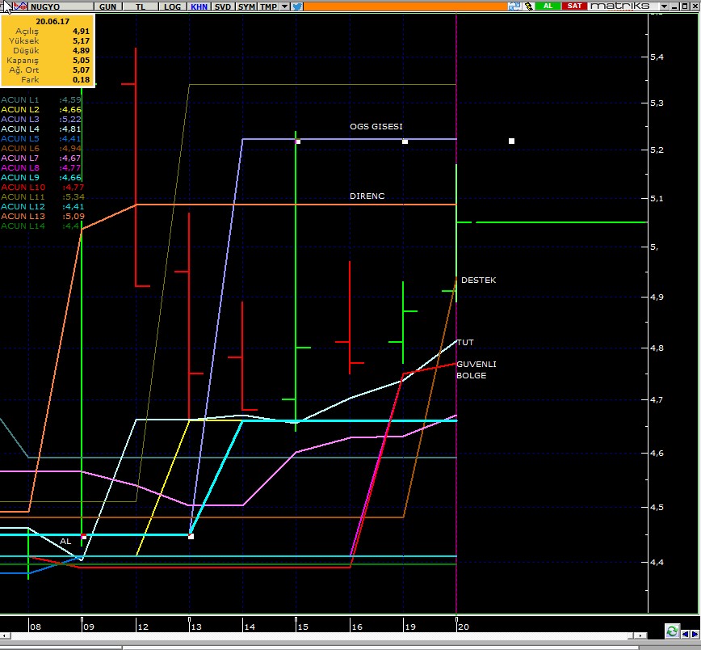
Task: Click the Yüksek value 5,17
Action: tap(82, 40)
